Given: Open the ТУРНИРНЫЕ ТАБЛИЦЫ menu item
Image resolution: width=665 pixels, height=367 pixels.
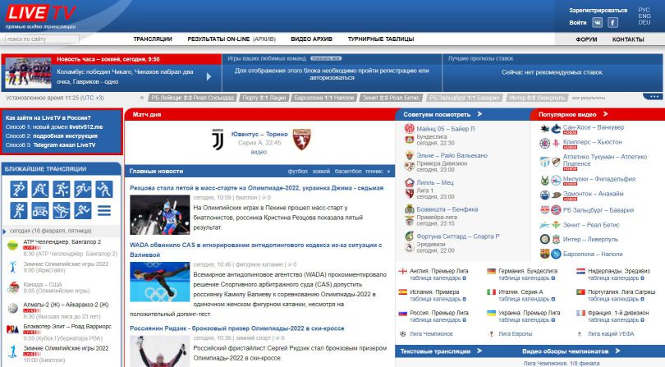Looking at the screenshot, I should point(381,39).
